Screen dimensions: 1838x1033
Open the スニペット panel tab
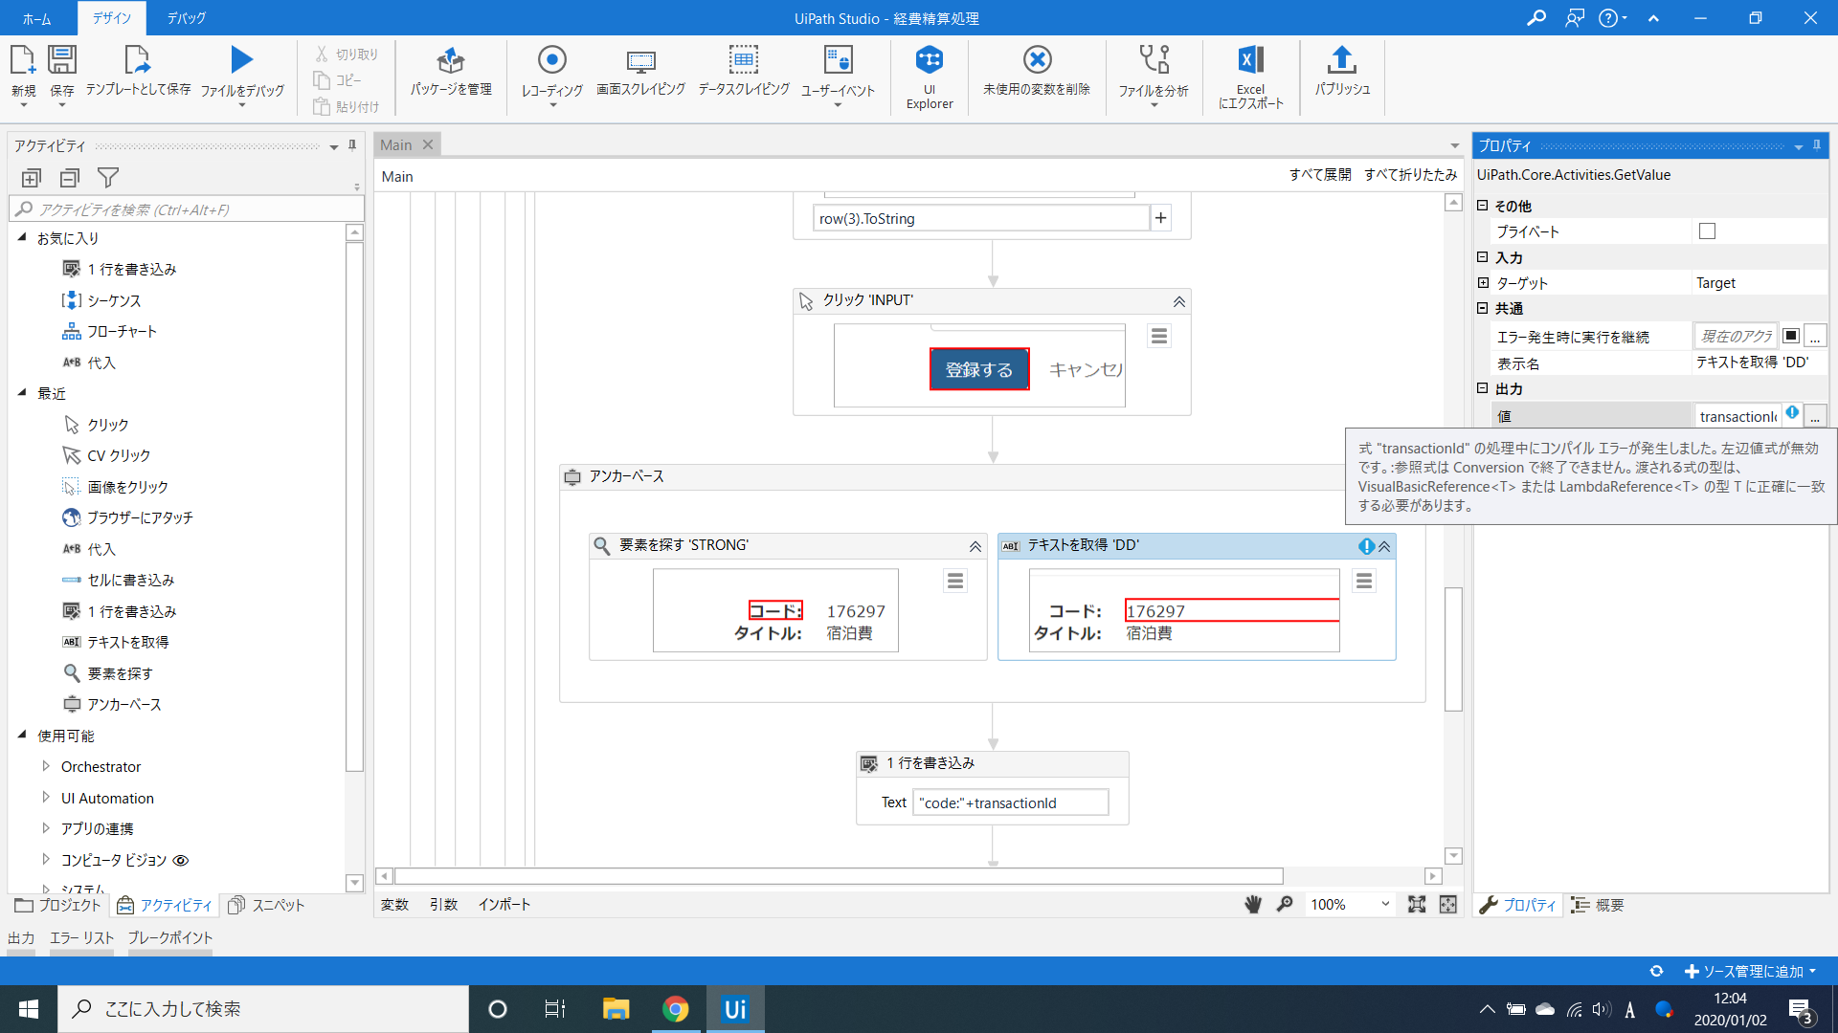[x=267, y=905]
